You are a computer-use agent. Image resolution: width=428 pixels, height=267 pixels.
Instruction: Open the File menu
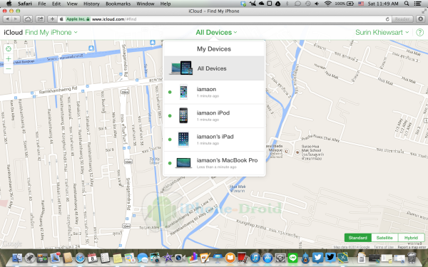coord(42,4)
